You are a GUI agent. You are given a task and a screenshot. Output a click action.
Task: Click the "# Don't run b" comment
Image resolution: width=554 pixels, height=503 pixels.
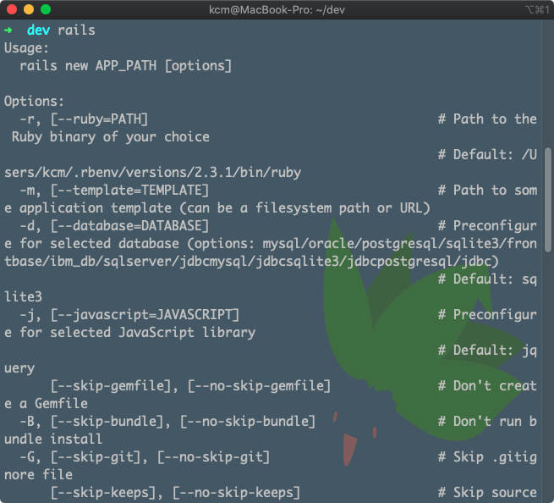pos(487,422)
